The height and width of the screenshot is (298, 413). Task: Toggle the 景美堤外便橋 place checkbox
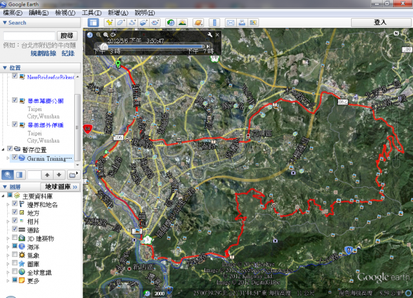click(15, 124)
